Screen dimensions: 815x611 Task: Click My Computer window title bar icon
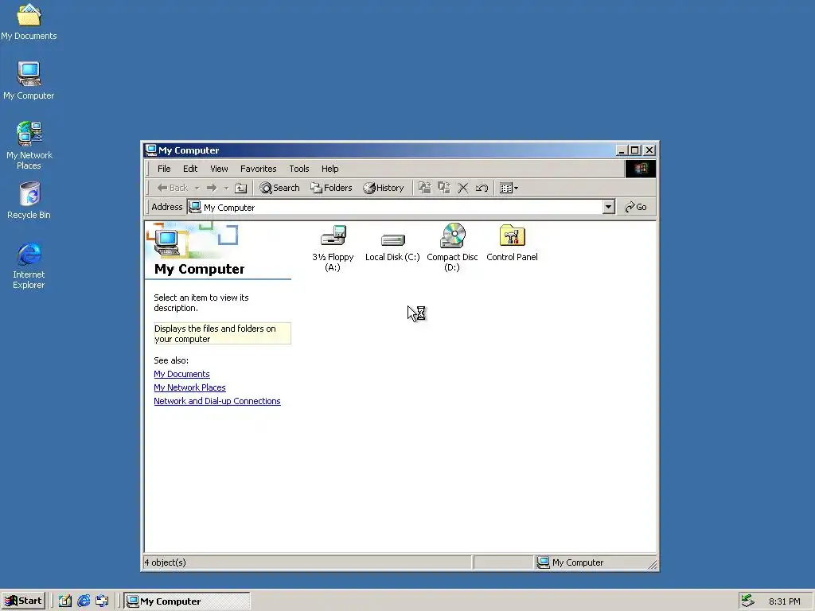[x=151, y=150]
